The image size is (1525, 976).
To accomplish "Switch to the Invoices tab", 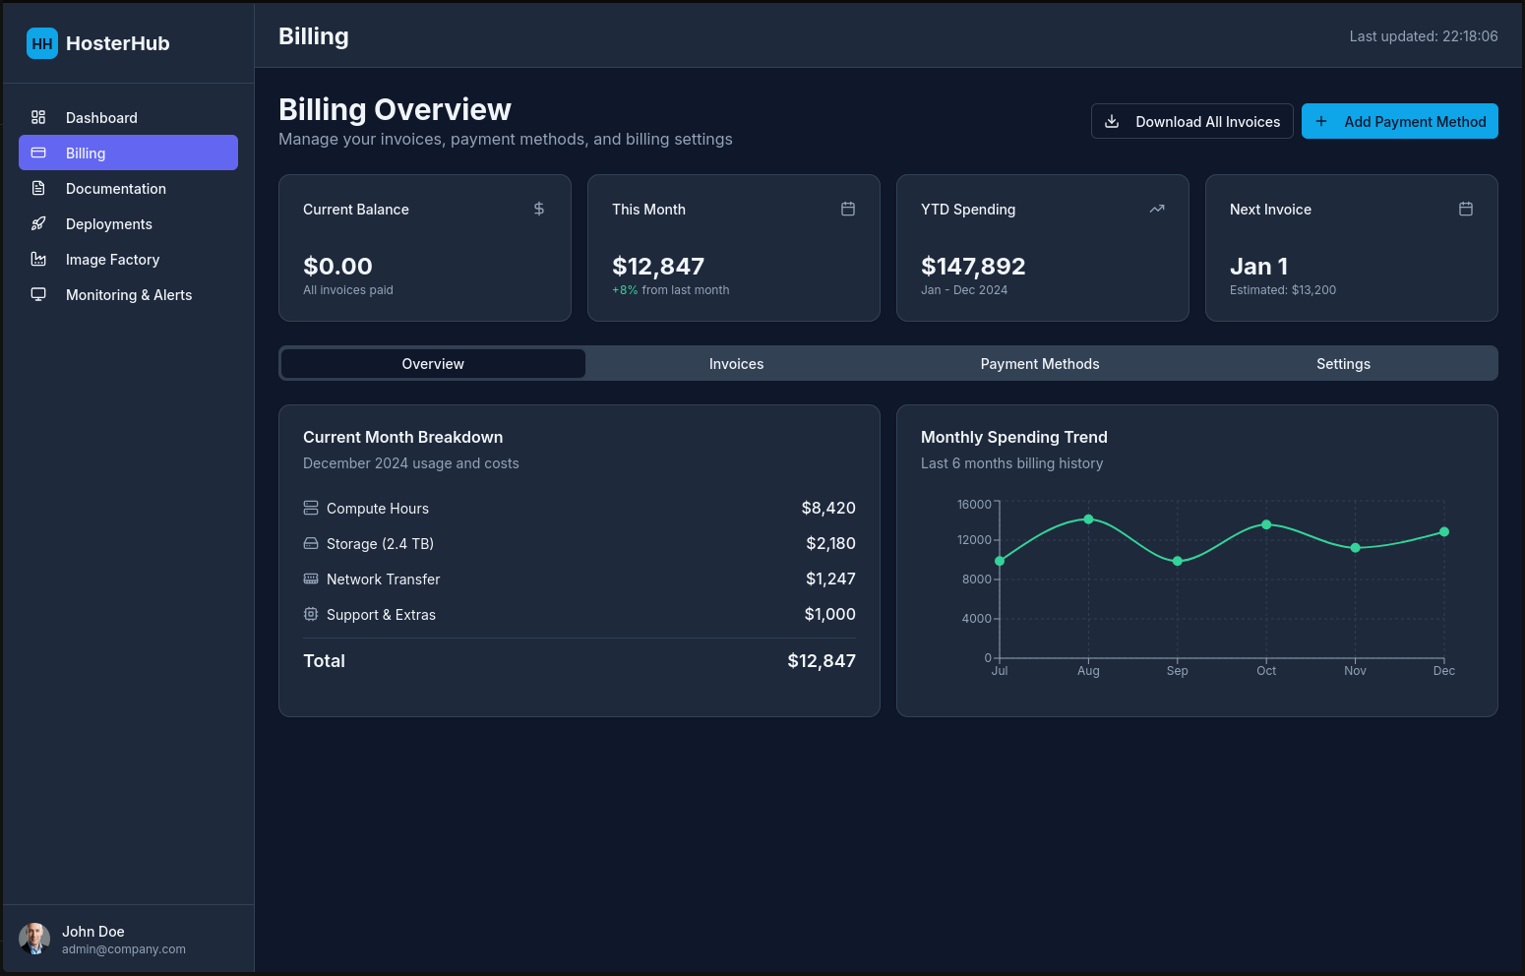I will 736,363.
